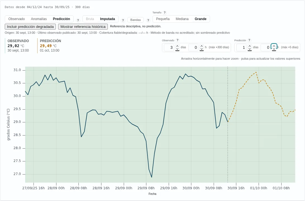Switch to the Observado view
Screen dimensions: 305x201
(16, 19)
